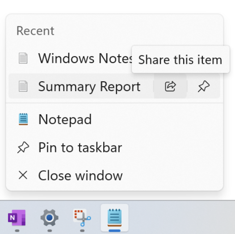Click the Notepad taskbar icon
Screen dimensions: 235x234
pyautogui.click(x=115, y=217)
